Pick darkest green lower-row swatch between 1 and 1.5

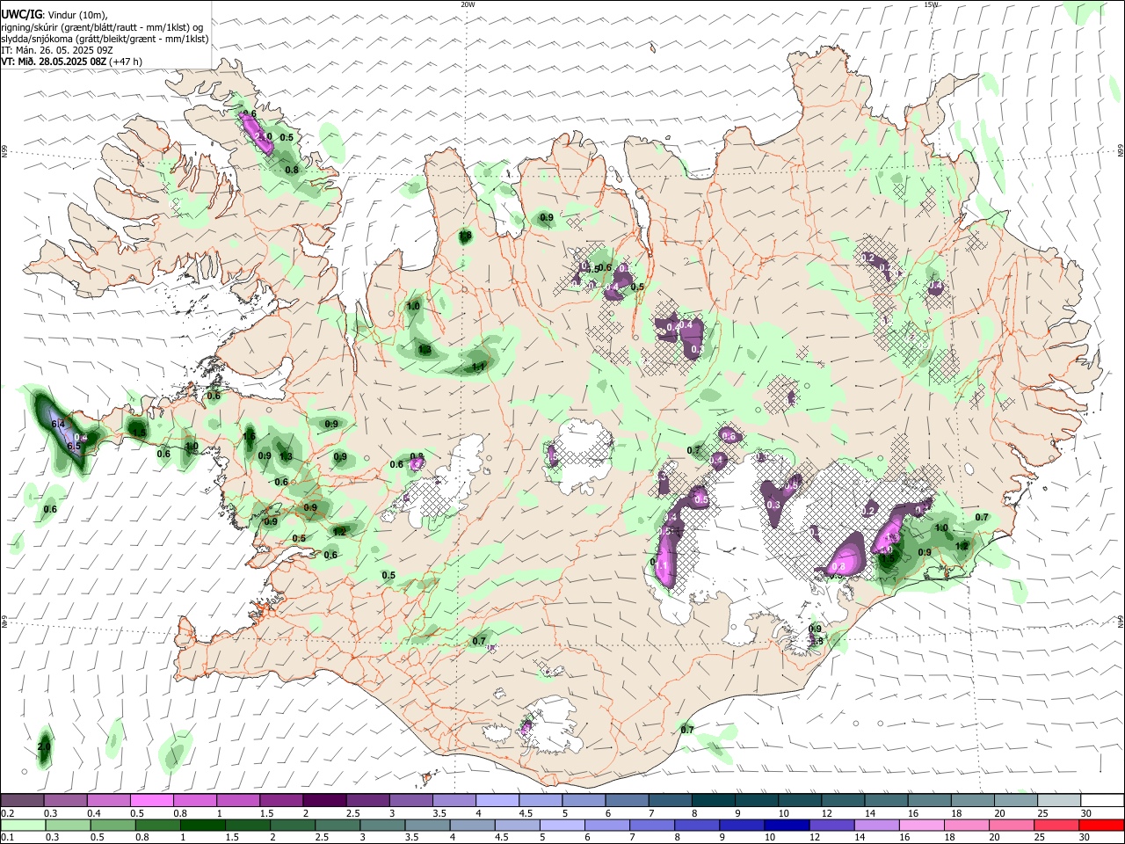202,825
